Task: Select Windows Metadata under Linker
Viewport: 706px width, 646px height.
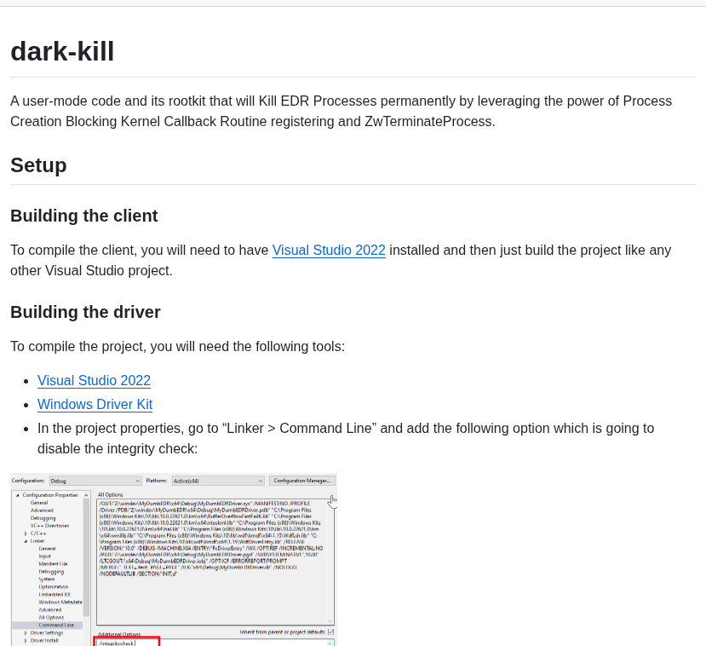Action: (60, 603)
